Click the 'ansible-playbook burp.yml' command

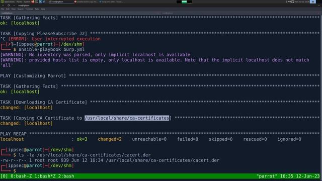(x=51, y=49)
